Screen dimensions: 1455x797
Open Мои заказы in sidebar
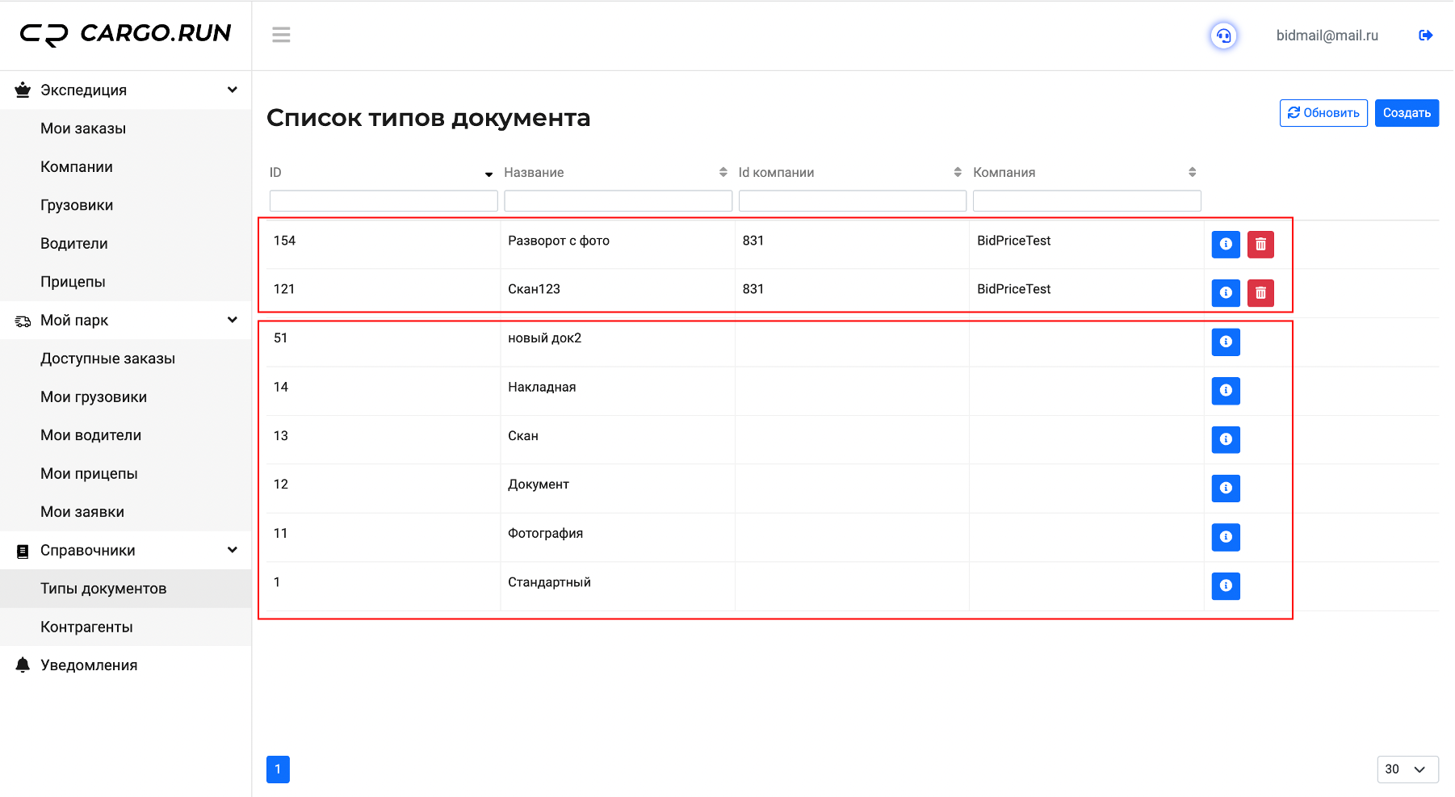pos(83,128)
